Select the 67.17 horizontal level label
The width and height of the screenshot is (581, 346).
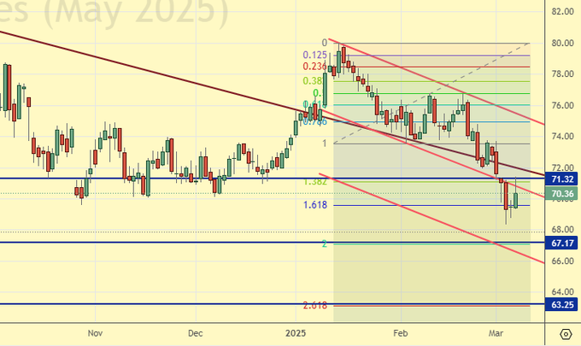tap(561, 243)
